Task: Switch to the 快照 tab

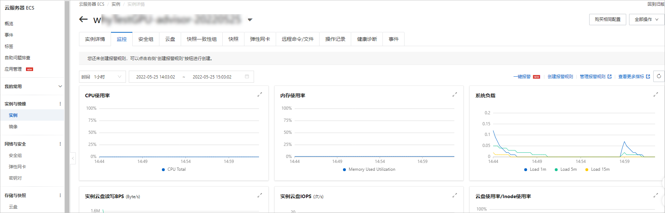Action: pos(233,39)
